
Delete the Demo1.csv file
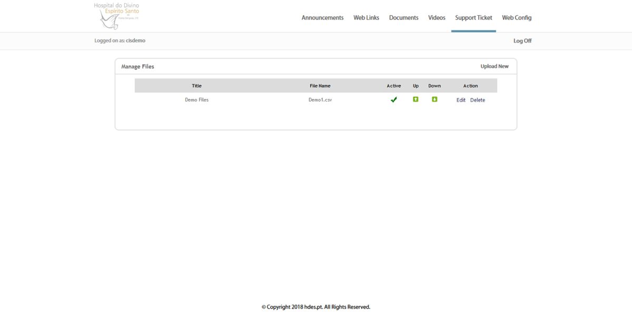point(478,100)
